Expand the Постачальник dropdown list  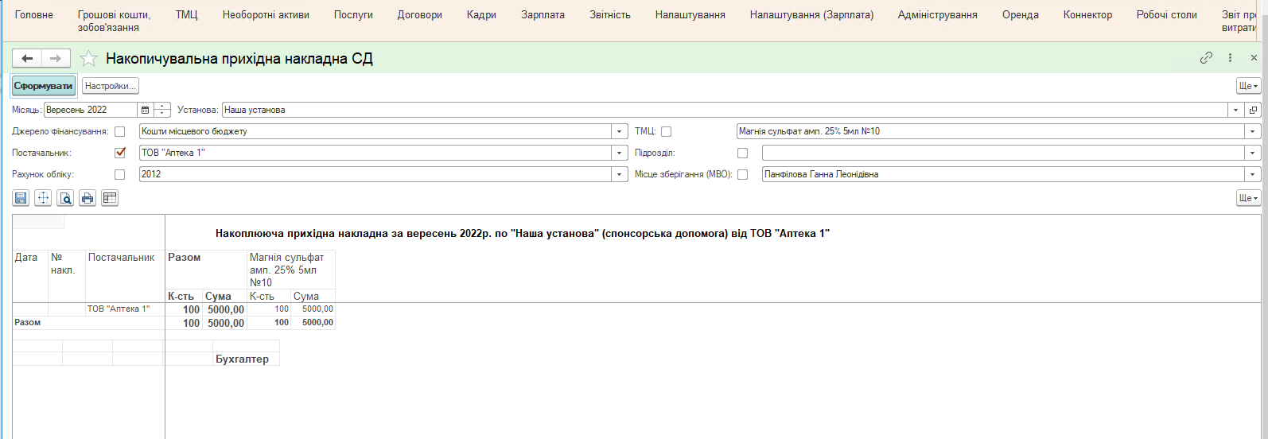coord(620,153)
